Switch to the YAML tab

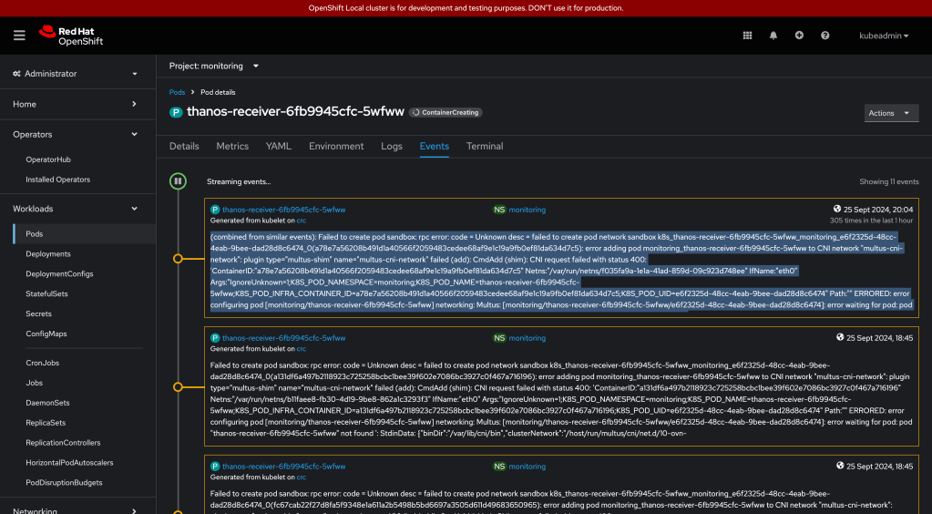(x=279, y=147)
